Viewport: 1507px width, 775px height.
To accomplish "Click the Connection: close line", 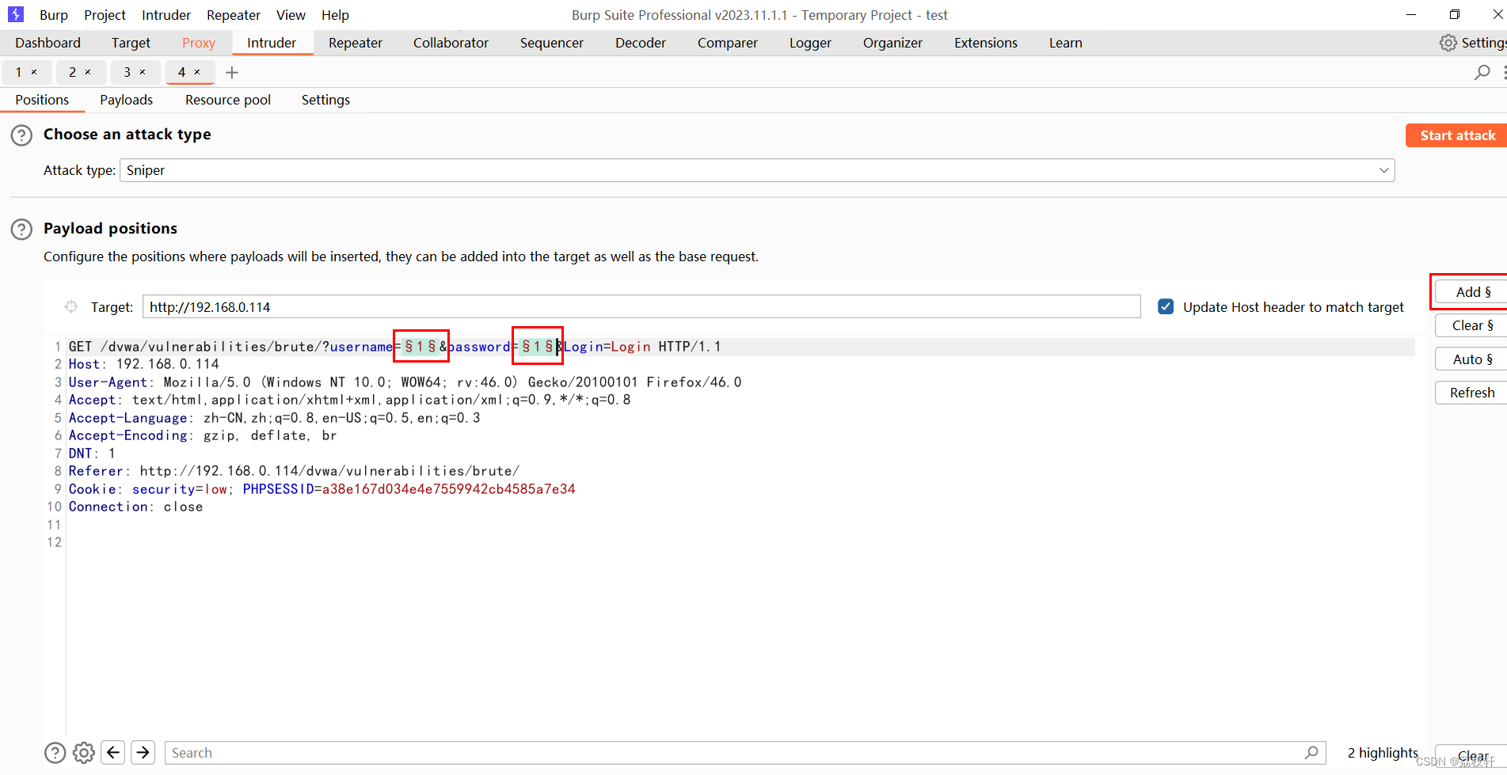I will (x=135, y=507).
